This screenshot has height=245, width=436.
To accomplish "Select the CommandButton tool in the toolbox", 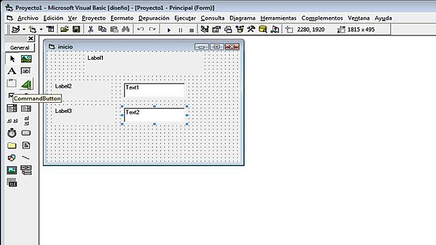I will [x=26, y=84].
